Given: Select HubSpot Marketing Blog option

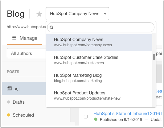Looking at the screenshot, I should pos(99,78).
